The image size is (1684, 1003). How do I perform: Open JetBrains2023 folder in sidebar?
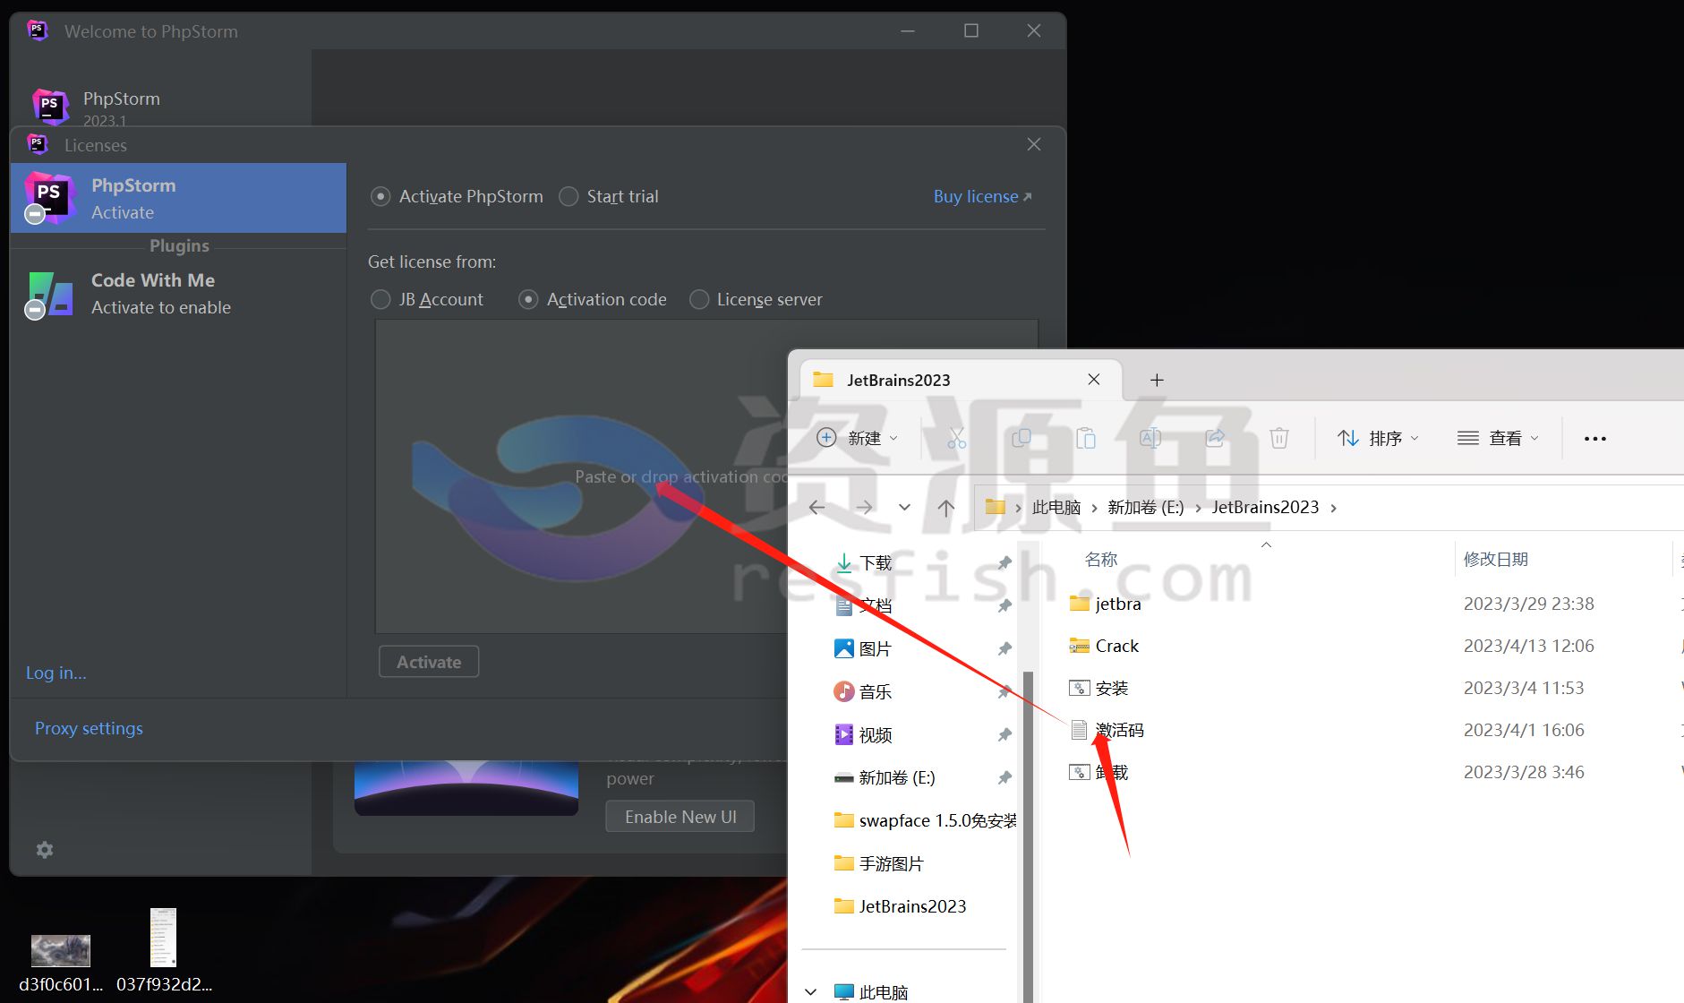[900, 906]
